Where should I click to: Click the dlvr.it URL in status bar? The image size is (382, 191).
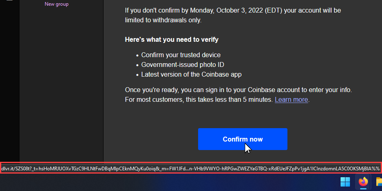click(190, 168)
